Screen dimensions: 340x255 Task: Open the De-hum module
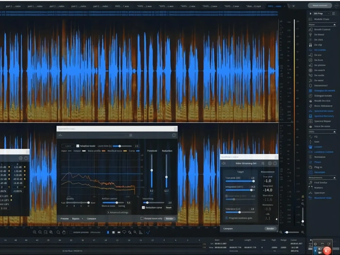pyautogui.click(x=316, y=60)
